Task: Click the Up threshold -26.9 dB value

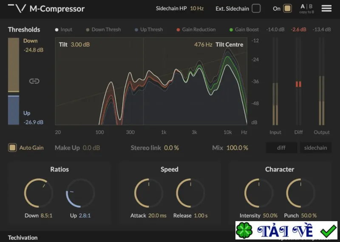Action: pos(34,122)
